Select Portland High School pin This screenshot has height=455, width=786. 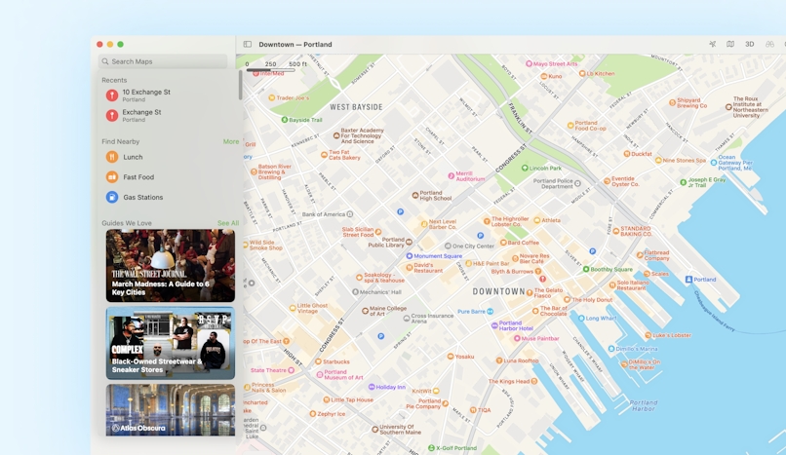click(x=415, y=196)
